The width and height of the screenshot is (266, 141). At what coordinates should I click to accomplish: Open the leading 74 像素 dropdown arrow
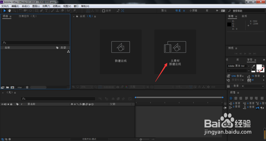[263, 76]
